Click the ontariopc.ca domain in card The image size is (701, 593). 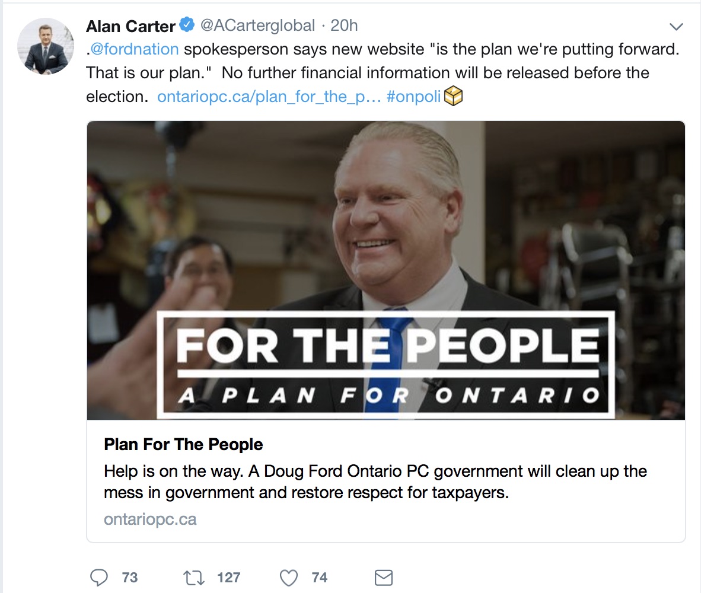tap(150, 519)
